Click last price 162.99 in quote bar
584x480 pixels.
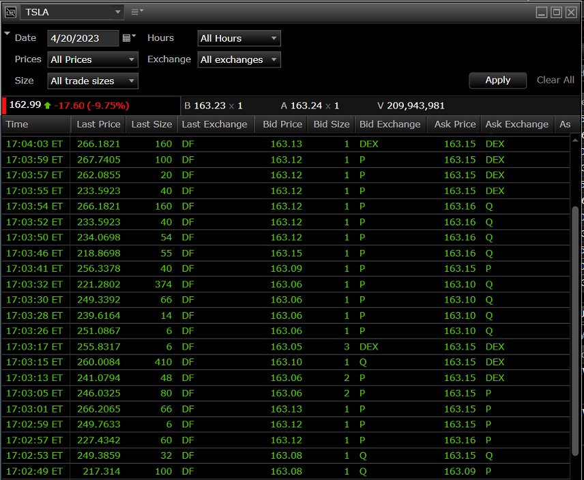coord(25,104)
